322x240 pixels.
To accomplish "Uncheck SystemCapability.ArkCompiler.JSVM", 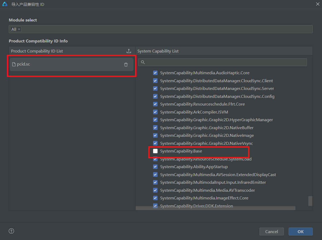I will [x=155, y=112].
